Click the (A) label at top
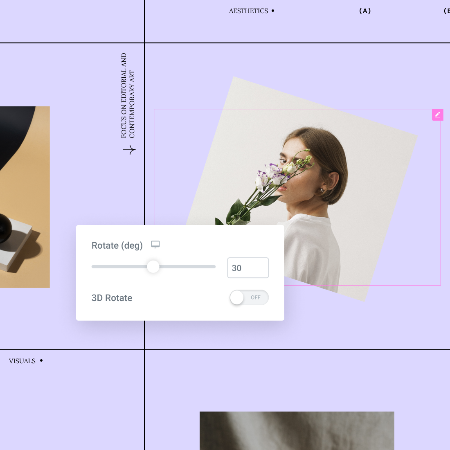450x450 pixels. (x=364, y=11)
